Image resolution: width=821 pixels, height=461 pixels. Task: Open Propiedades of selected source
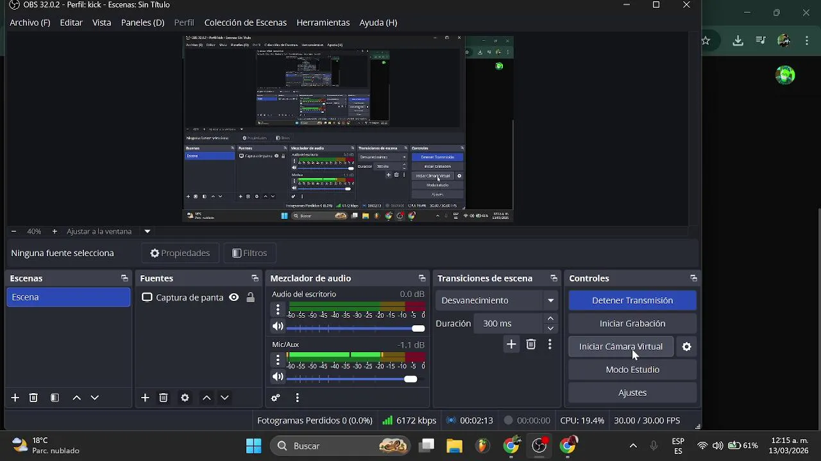point(180,253)
